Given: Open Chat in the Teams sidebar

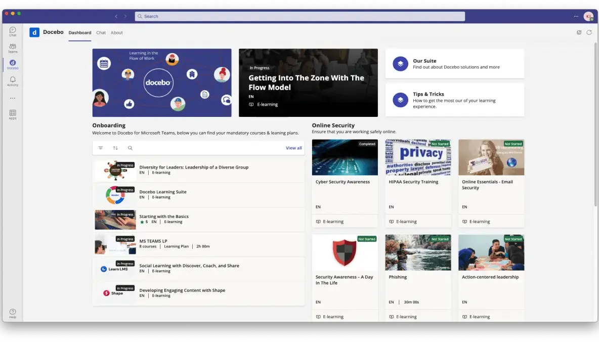Looking at the screenshot, I should [13, 31].
